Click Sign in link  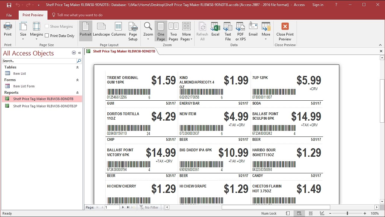coord(318,5)
